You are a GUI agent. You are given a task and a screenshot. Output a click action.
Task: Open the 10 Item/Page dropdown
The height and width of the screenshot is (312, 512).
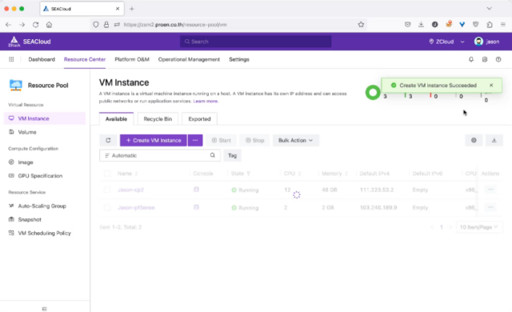pyautogui.click(x=479, y=227)
